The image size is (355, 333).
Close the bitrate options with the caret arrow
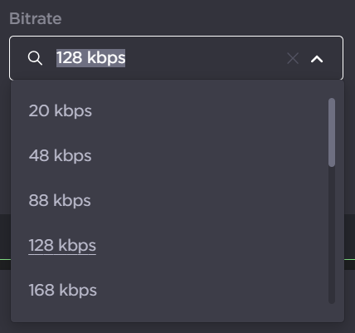click(x=317, y=59)
